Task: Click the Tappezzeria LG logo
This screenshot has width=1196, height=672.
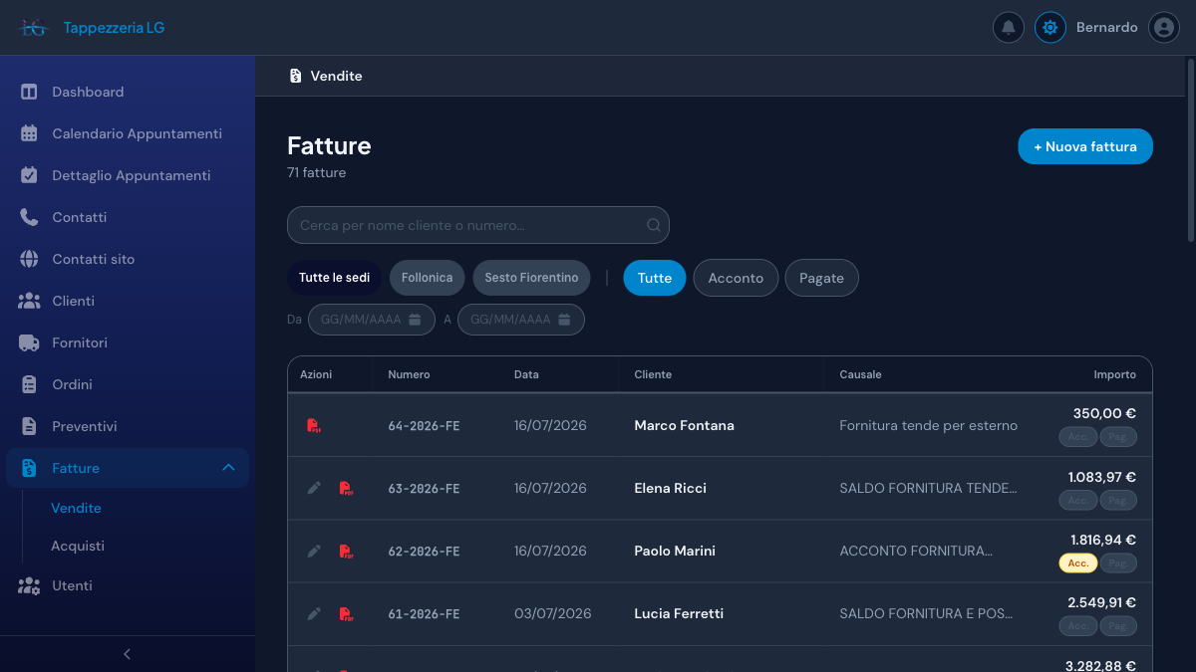Action: point(34,28)
